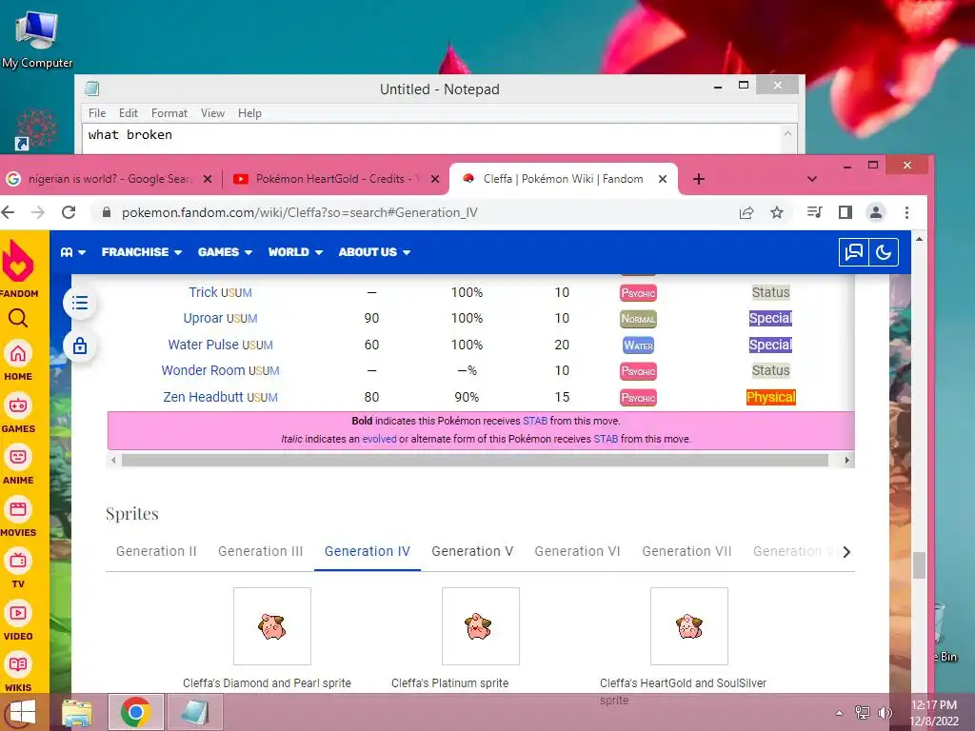Open the media control playlist icon

point(814,212)
